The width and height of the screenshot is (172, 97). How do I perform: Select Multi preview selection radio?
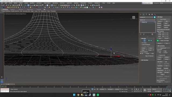pyautogui.click(x=150, y=54)
